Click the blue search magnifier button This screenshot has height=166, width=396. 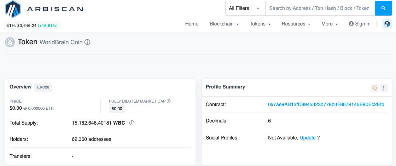pos(383,8)
